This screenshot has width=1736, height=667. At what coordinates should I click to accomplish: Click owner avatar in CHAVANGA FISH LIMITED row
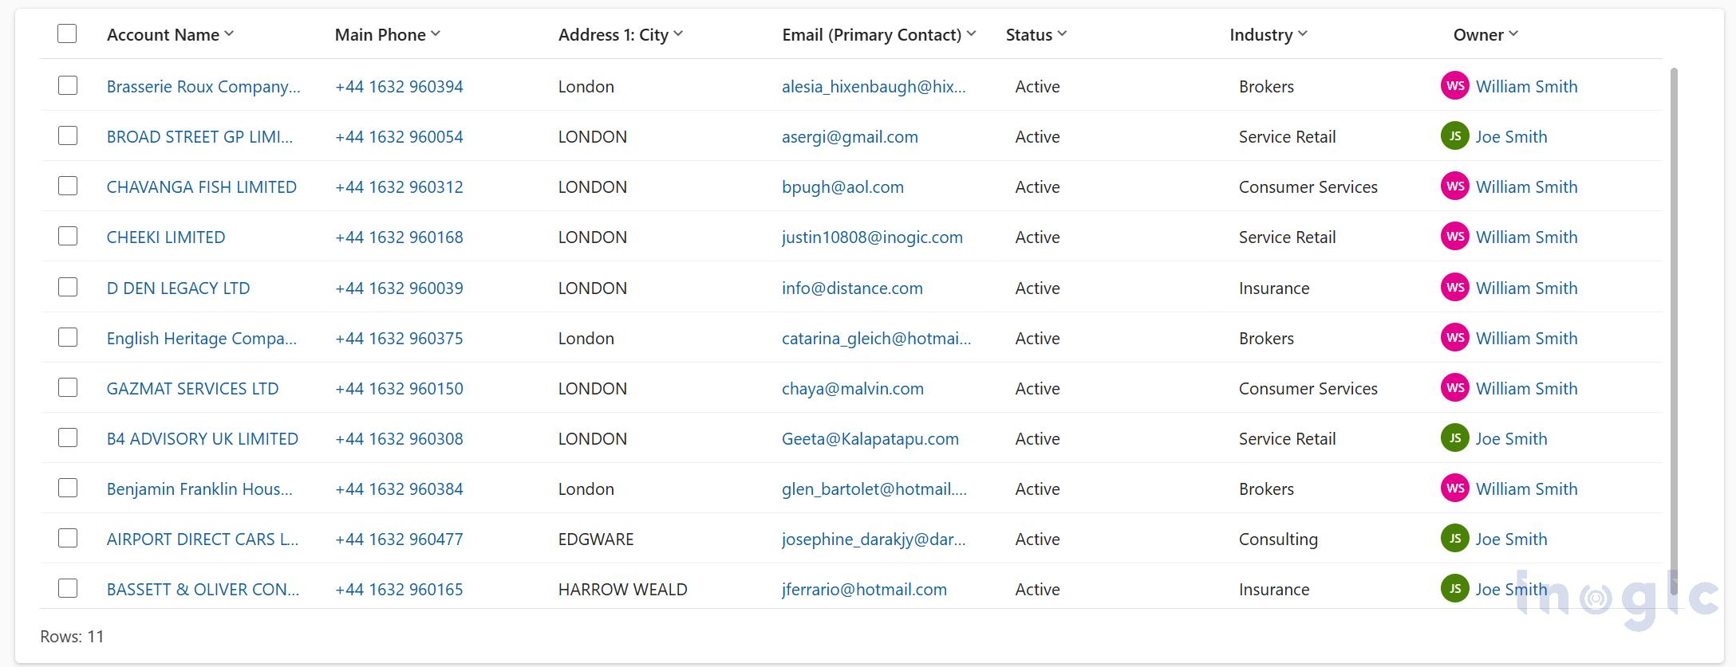(1454, 186)
